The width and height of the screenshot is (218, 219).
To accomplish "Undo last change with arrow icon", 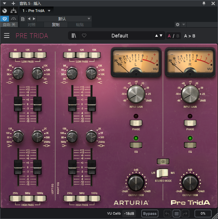I will 167,214.
